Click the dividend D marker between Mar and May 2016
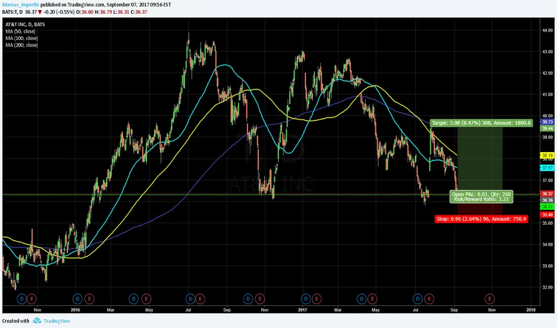 133,299
